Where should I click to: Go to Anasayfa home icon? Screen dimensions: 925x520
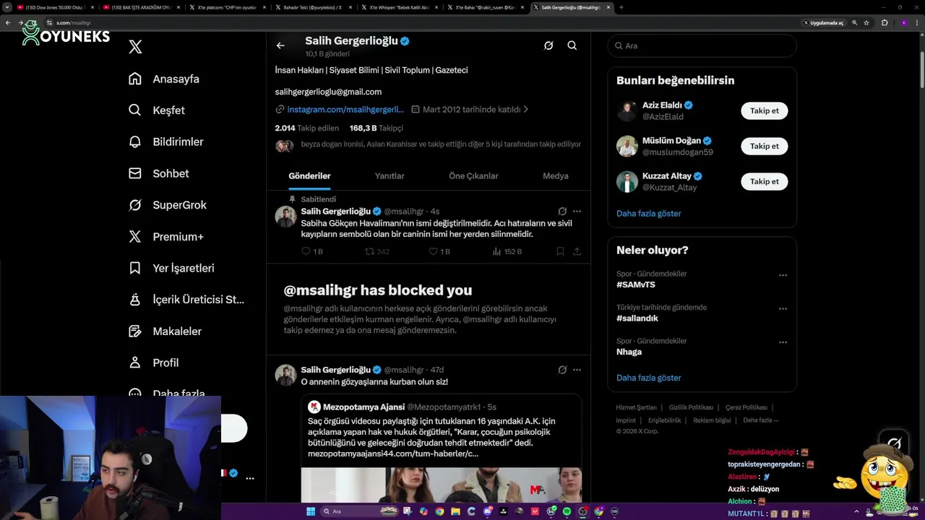pyautogui.click(x=135, y=79)
